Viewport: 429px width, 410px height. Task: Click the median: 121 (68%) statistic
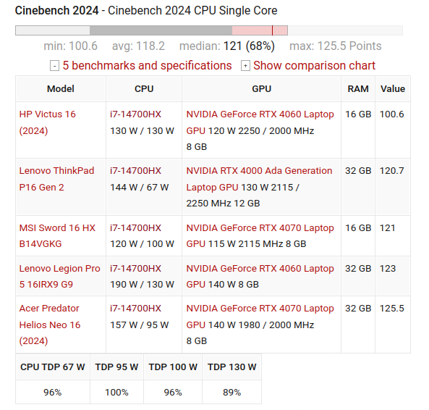click(227, 46)
